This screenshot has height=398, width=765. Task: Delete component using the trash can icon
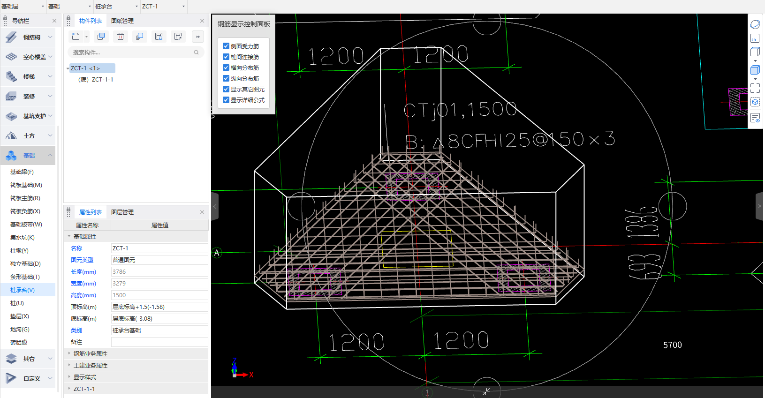pos(121,37)
